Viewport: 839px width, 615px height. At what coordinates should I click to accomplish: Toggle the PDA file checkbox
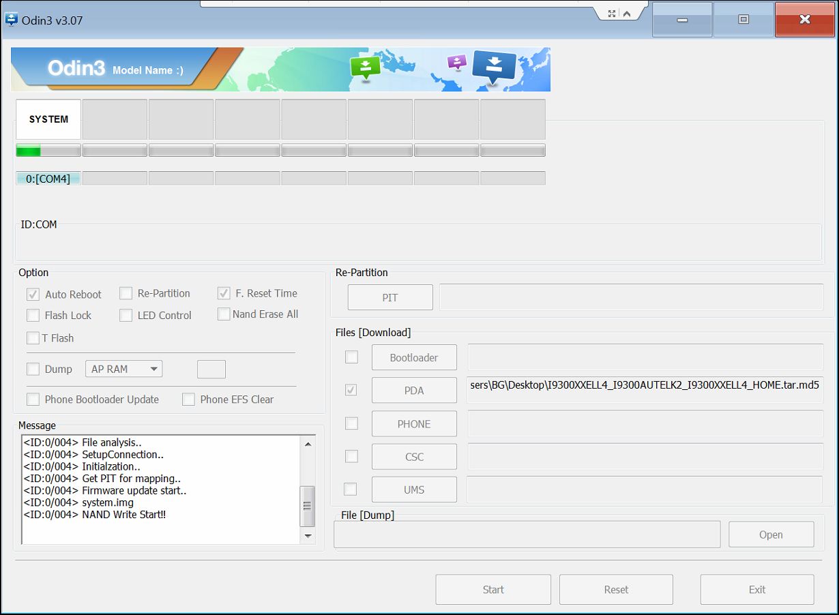pyautogui.click(x=351, y=390)
